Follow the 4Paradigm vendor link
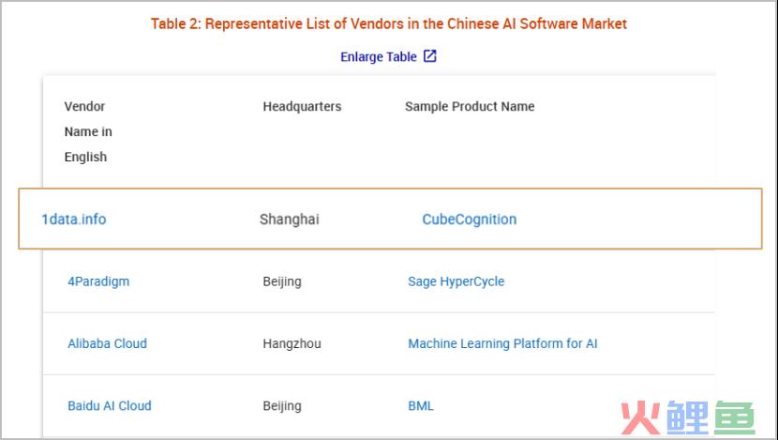This screenshot has width=778, height=440. click(x=98, y=281)
